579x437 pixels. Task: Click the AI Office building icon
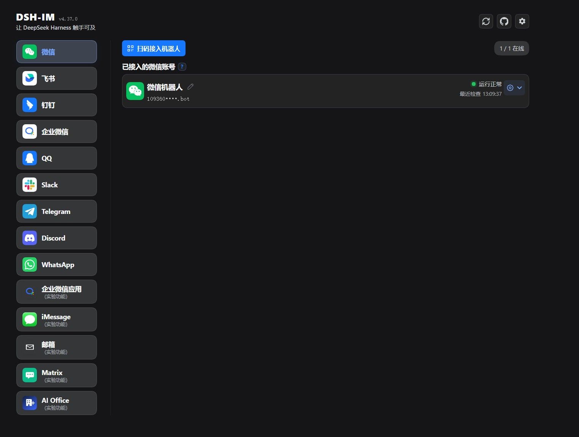tap(30, 403)
